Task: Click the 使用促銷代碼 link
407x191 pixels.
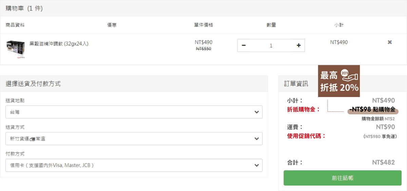Action: point(306,136)
